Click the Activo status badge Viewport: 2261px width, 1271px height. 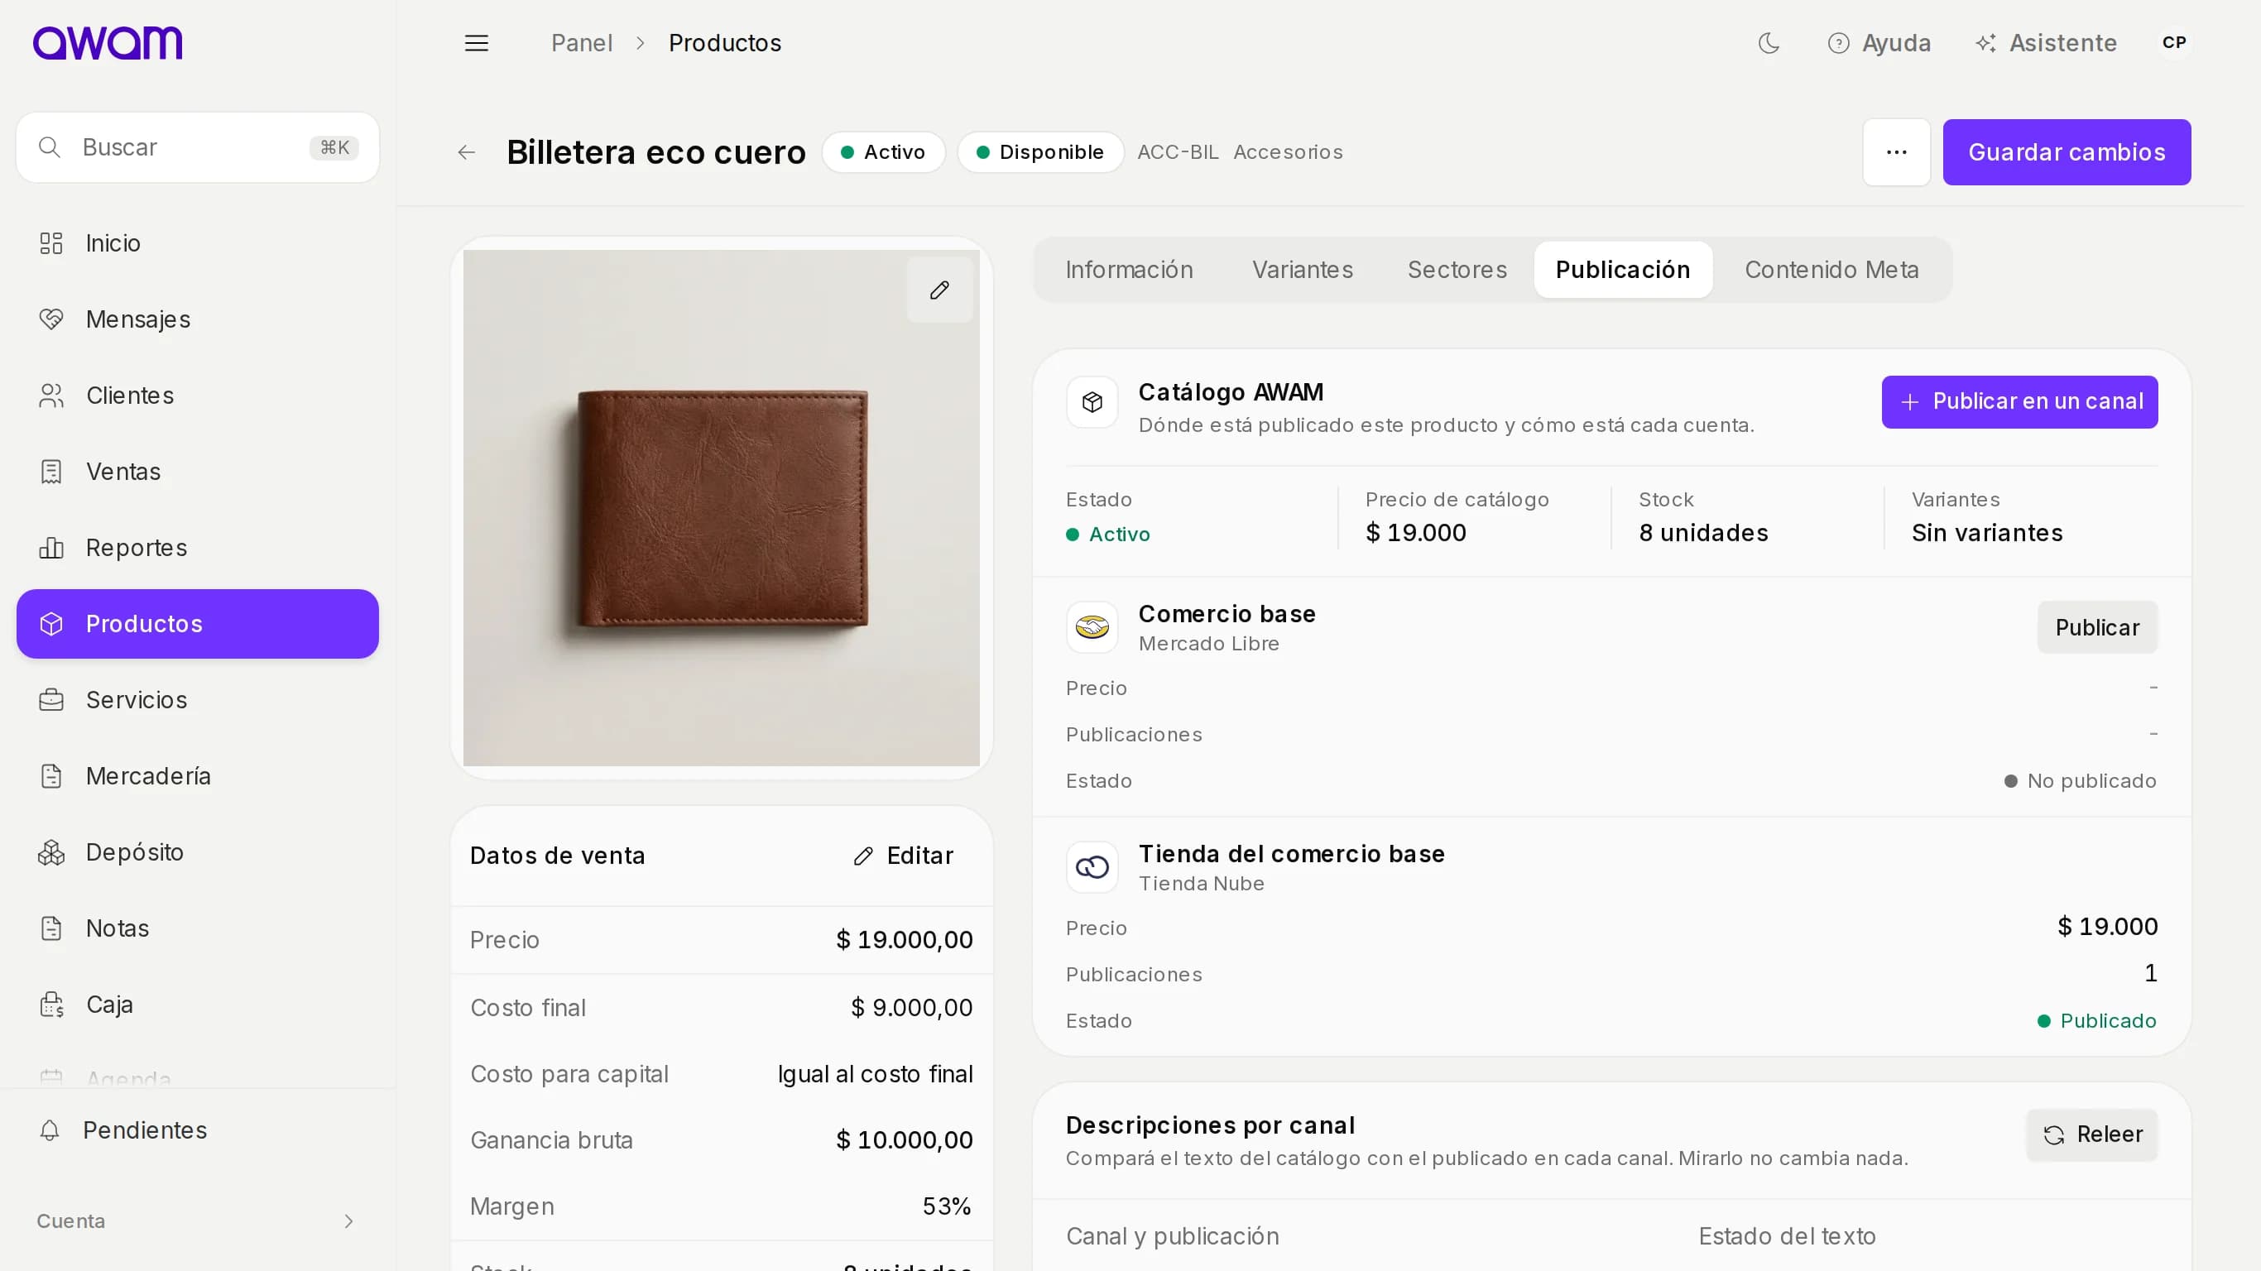883,153
